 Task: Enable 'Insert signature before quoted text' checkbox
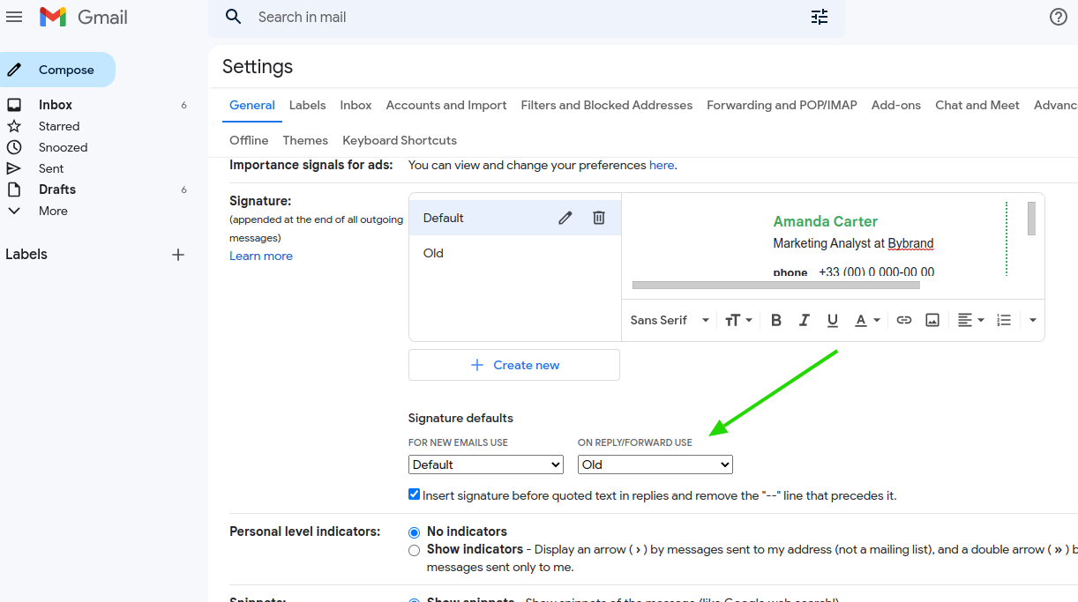click(x=414, y=494)
